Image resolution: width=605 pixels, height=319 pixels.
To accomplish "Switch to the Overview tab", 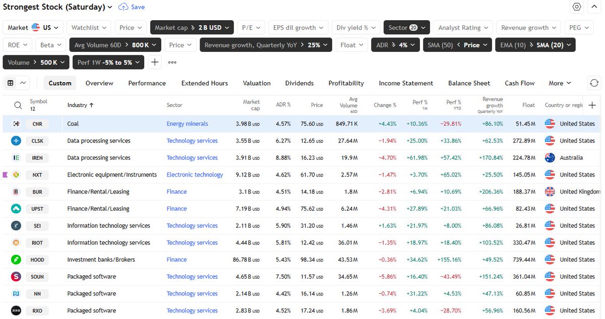I will pyautogui.click(x=99, y=83).
